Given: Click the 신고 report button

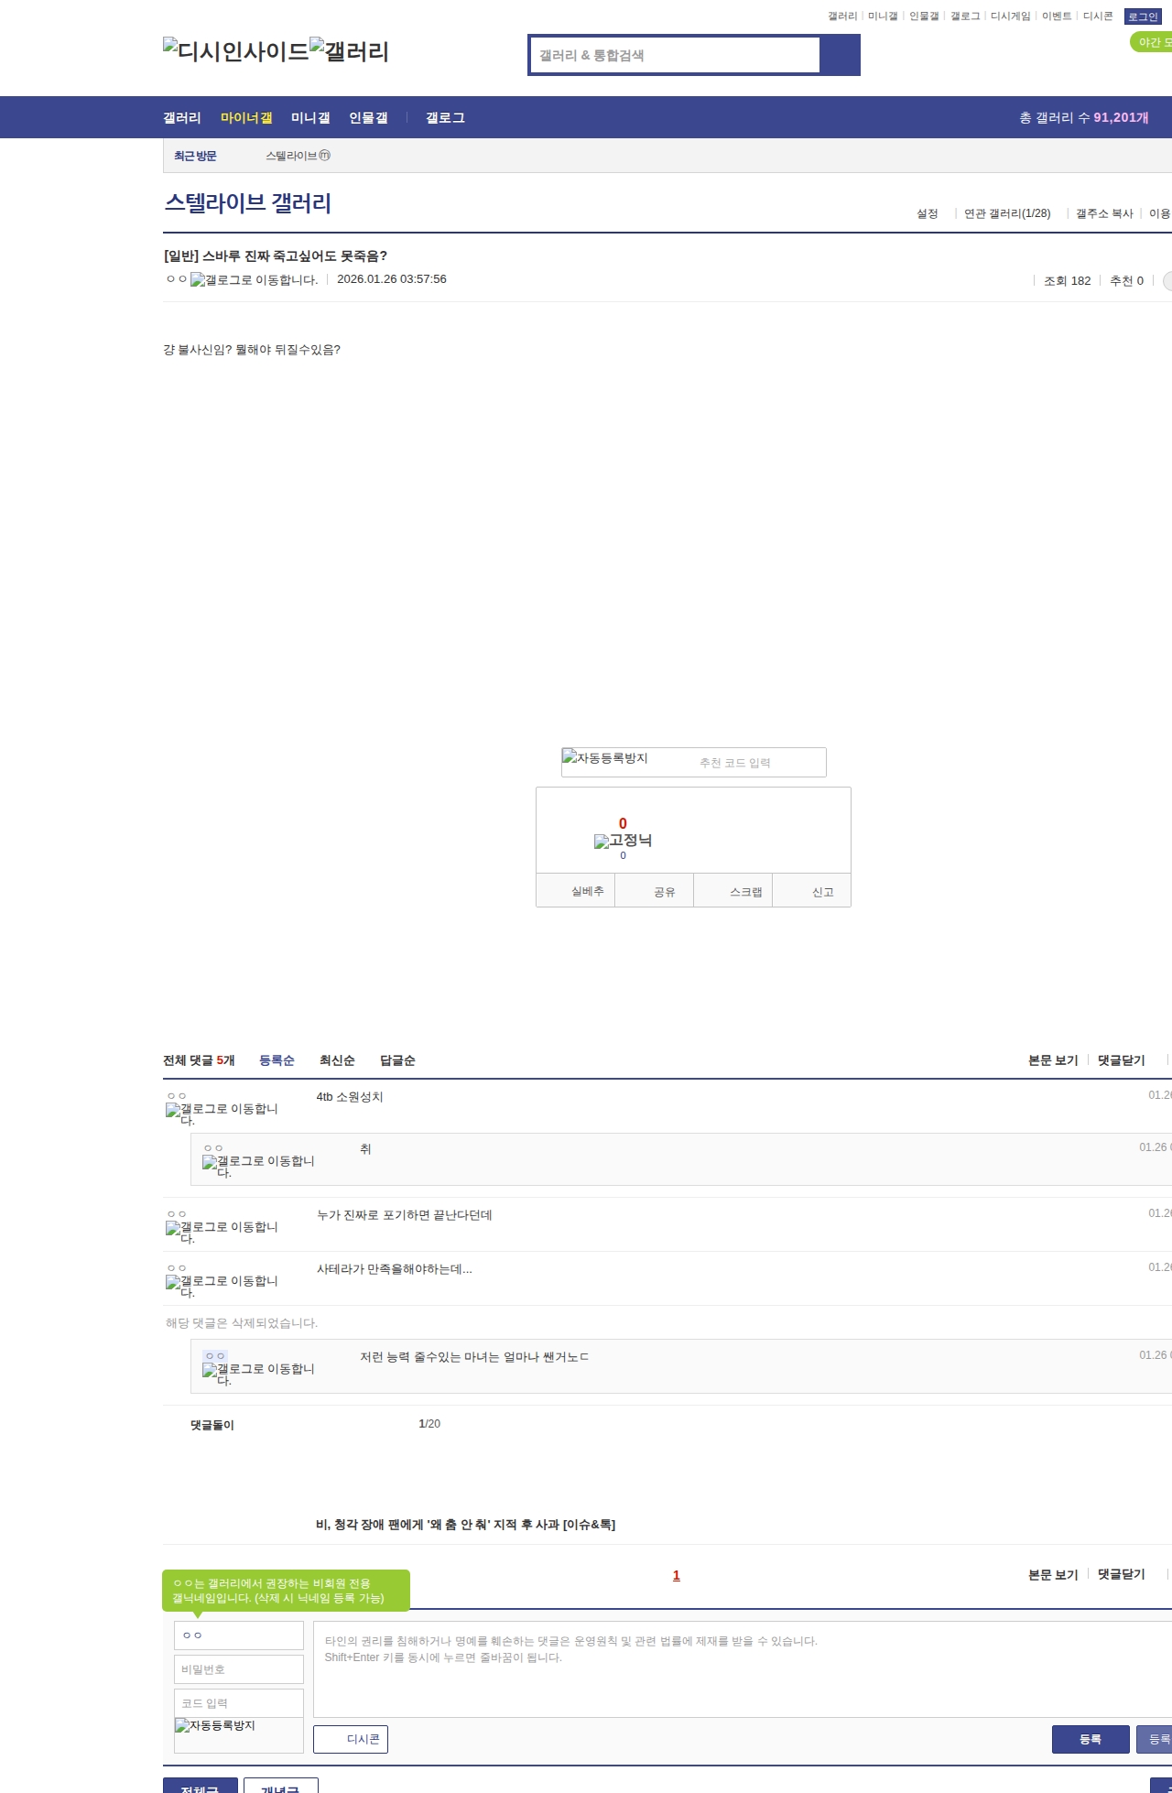Looking at the screenshot, I should pos(822,892).
